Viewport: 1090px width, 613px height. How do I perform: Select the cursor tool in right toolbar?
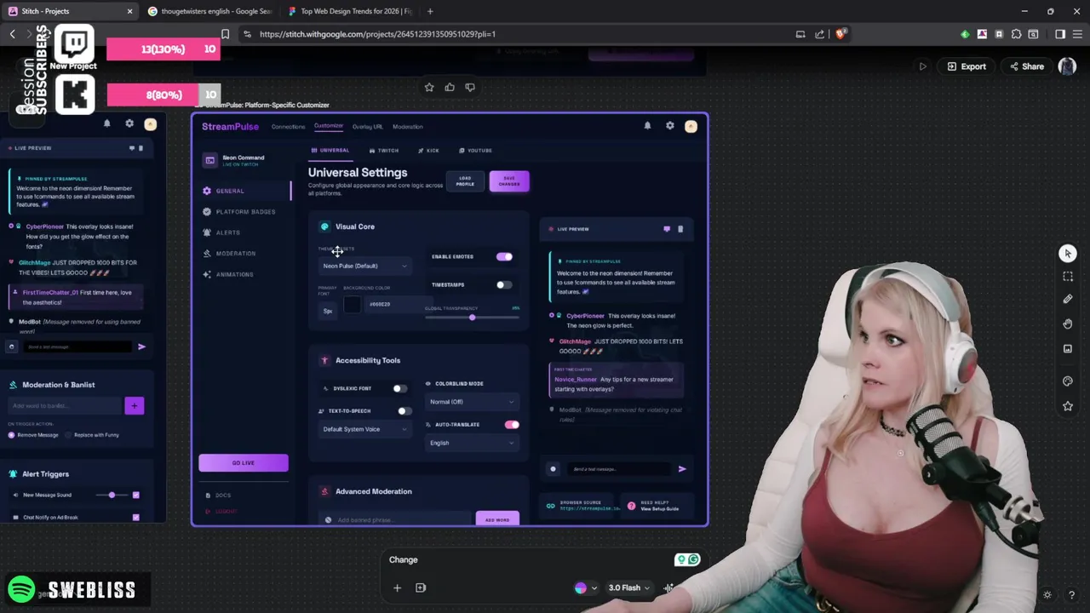point(1068,254)
